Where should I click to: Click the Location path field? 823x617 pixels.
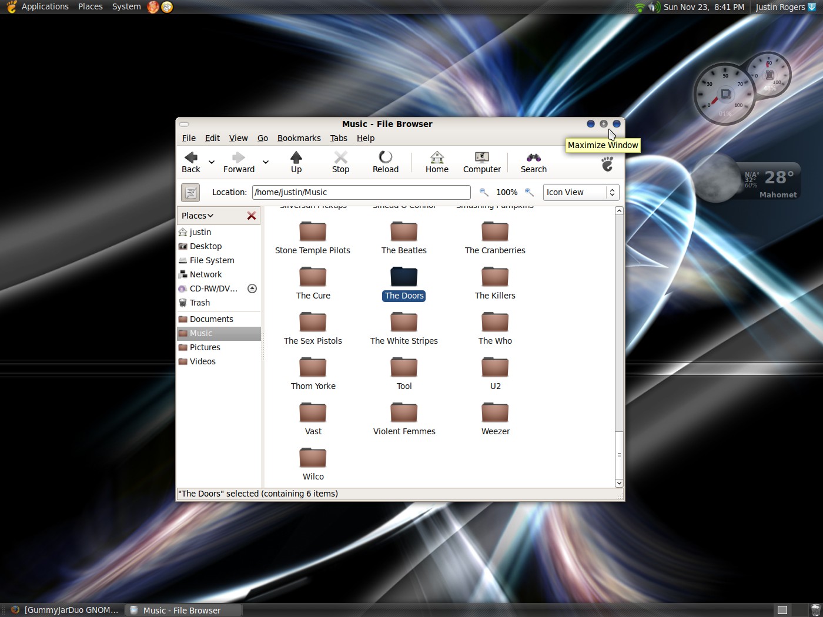(x=362, y=192)
